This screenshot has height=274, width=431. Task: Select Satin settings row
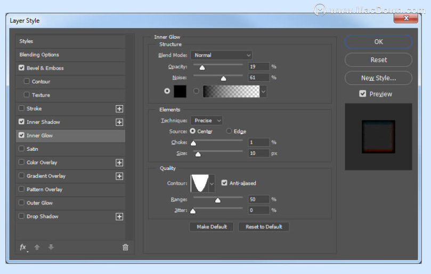[x=70, y=149]
